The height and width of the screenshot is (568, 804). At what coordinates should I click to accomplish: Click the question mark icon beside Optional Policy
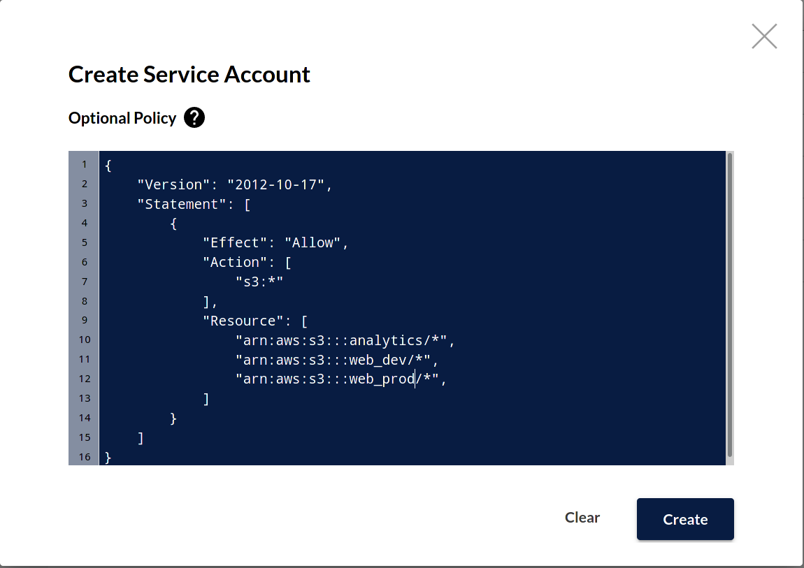point(194,117)
